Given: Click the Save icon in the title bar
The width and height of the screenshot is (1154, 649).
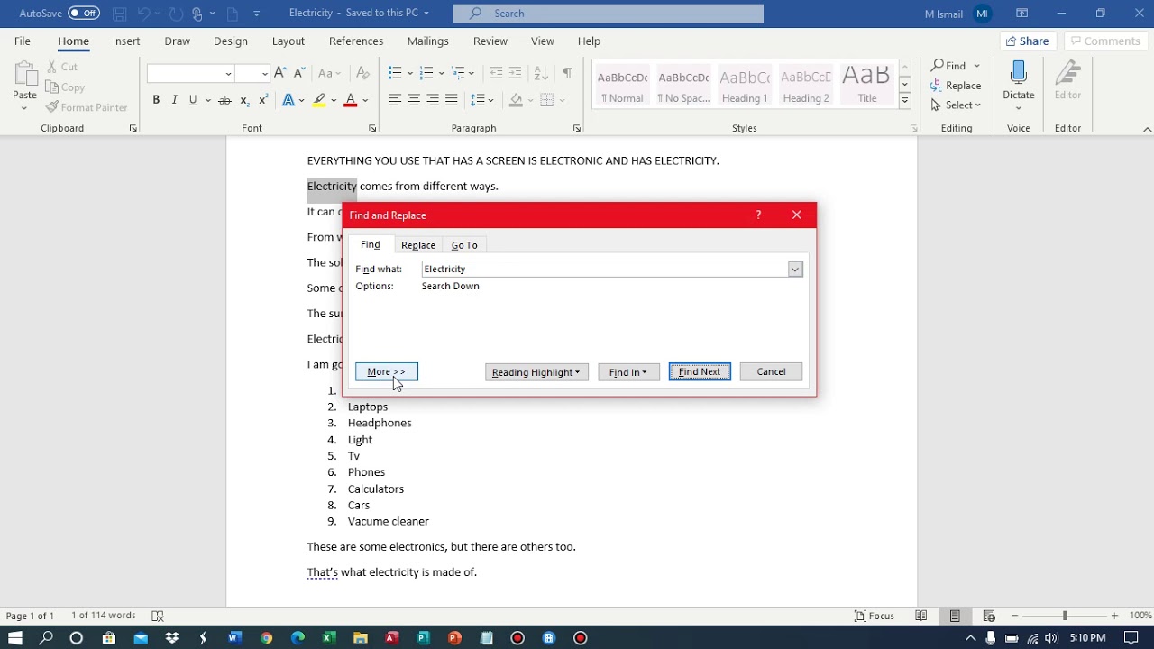Looking at the screenshot, I should [120, 14].
